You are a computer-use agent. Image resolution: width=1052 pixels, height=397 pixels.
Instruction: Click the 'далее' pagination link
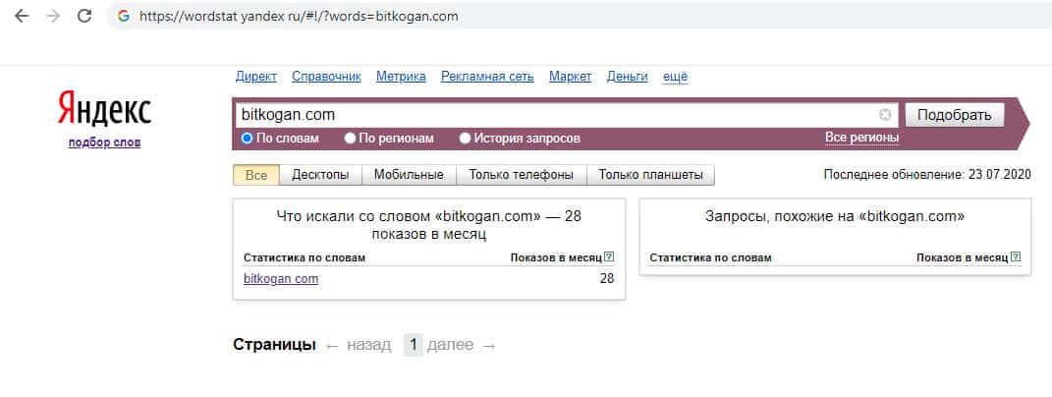coord(450,345)
